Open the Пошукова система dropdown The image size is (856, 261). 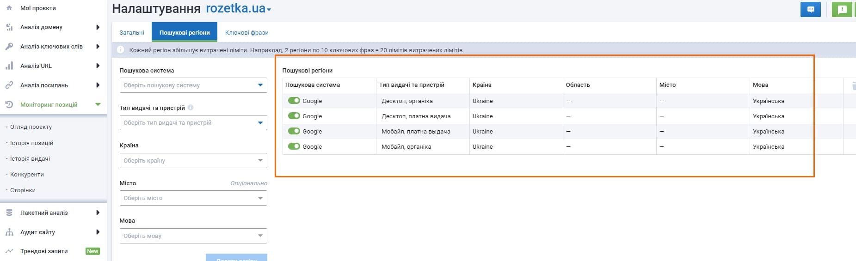193,85
